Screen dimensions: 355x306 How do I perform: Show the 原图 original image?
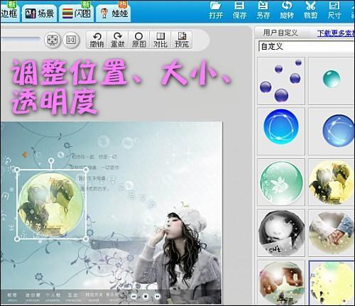coord(138,40)
